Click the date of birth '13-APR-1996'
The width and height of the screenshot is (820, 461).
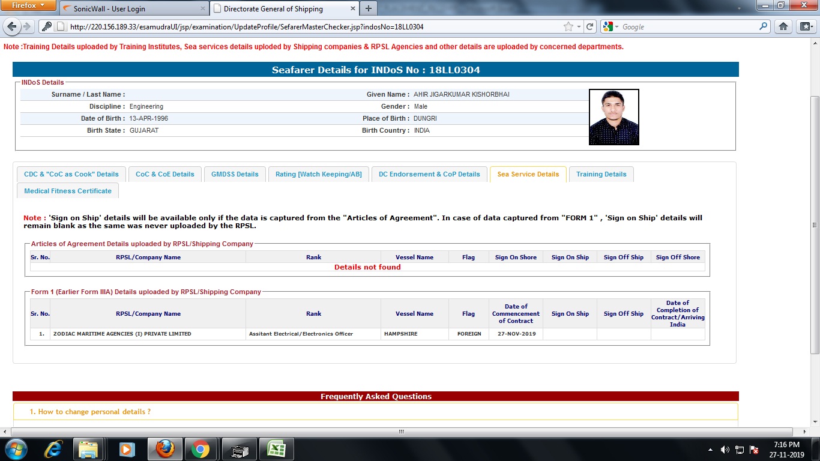pyautogui.click(x=149, y=118)
